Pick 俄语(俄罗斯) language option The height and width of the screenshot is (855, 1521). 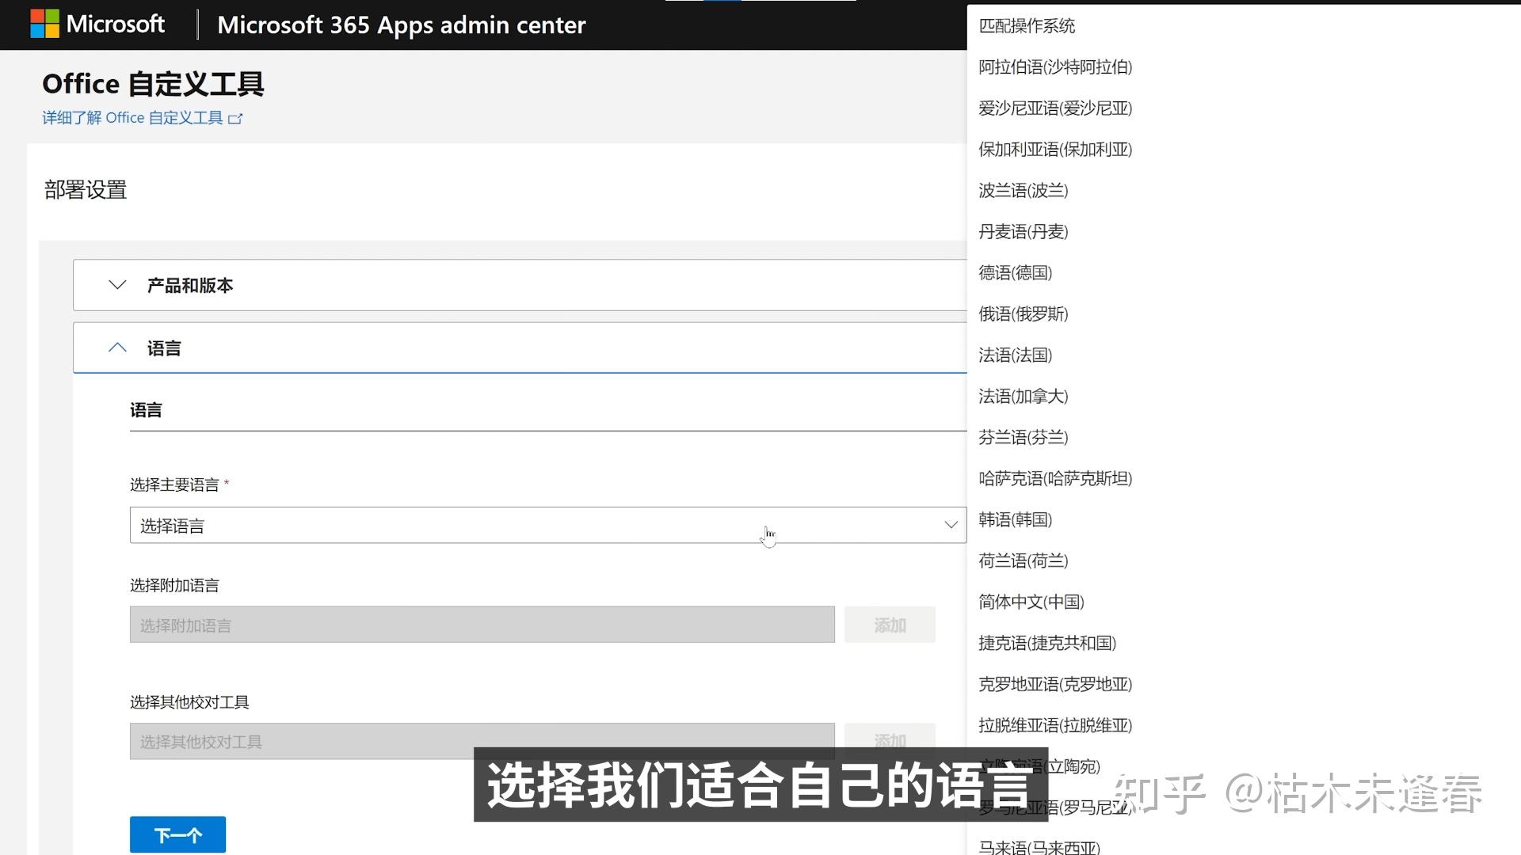pos(1024,314)
